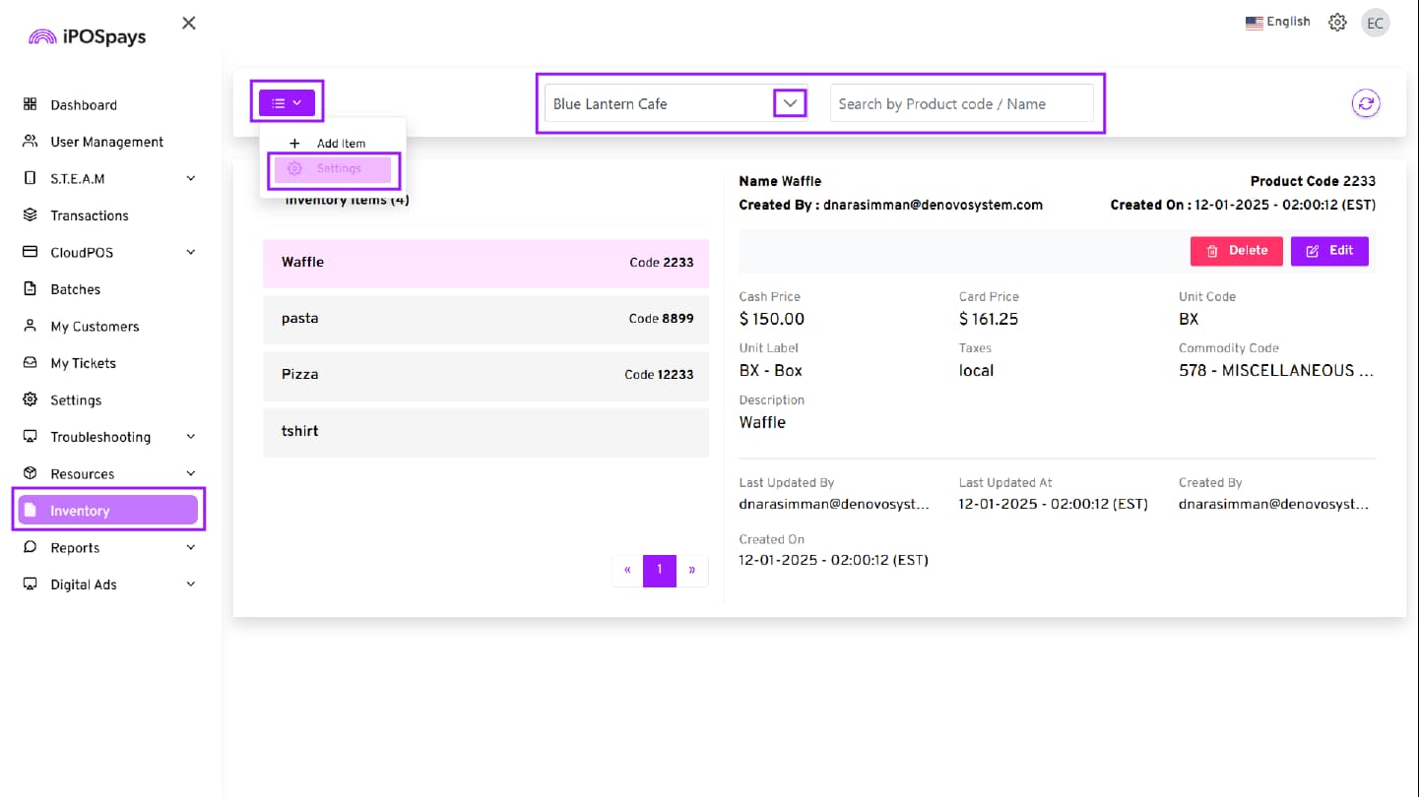The width and height of the screenshot is (1419, 797).
Task: Click the EC user avatar
Action: pyautogui.click(x=1375, y=23)
